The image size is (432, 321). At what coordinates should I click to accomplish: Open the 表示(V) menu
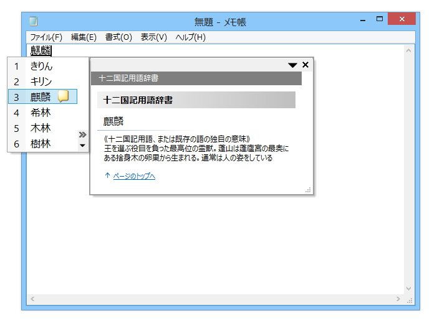click(154, 37)
